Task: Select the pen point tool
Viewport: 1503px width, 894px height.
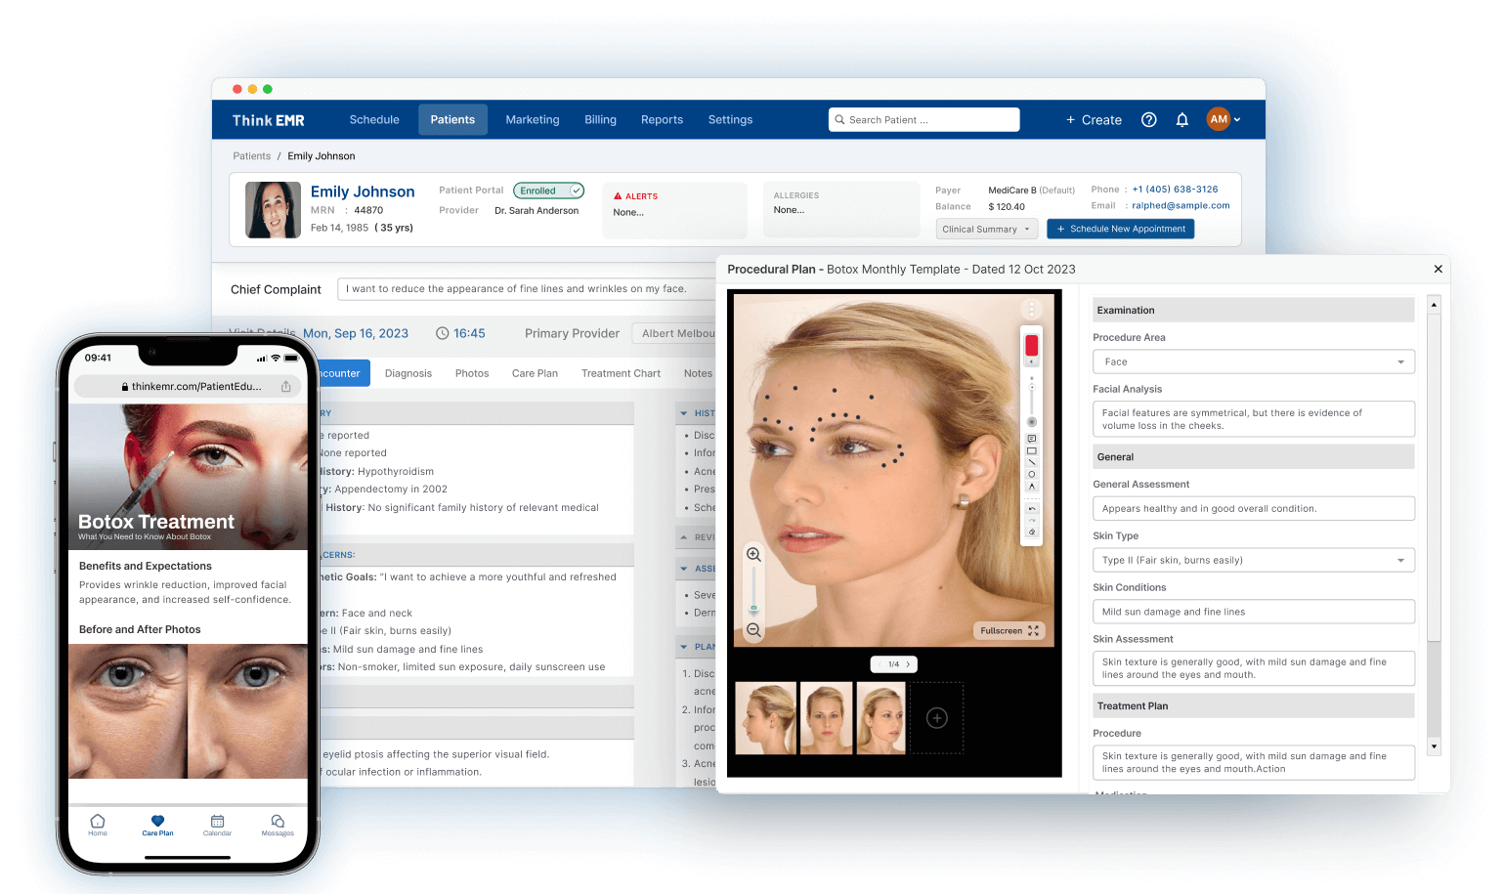Action: tap(1031, 486)
